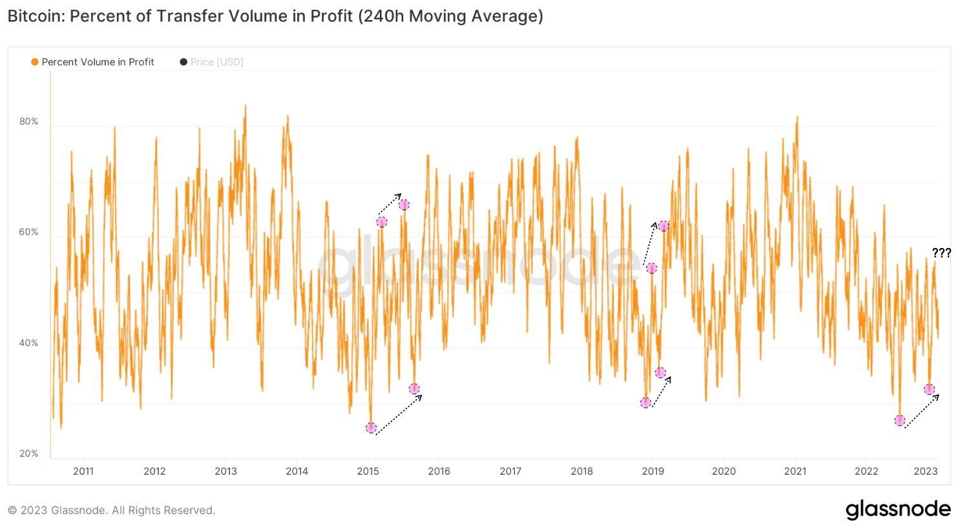Viewport: 960px width, 529px height.
Task: Click the chart title text
Action: (275, 16)
